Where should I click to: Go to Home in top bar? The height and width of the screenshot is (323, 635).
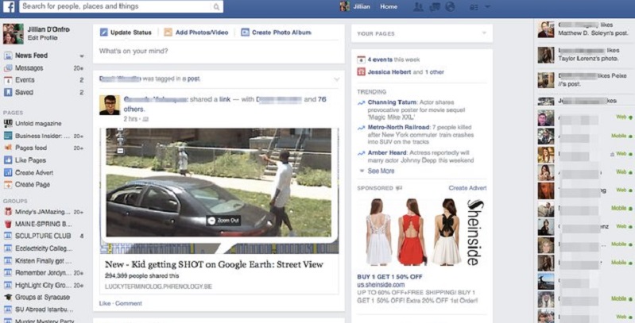point(389,6)
